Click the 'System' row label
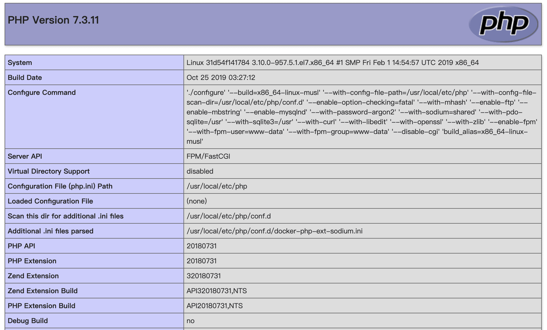547x330 pixels. [x=20, y=63]
